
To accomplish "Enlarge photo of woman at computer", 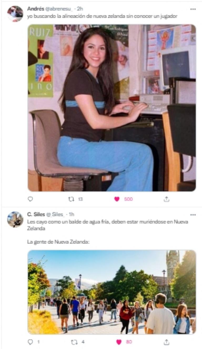I will point(112,108).
